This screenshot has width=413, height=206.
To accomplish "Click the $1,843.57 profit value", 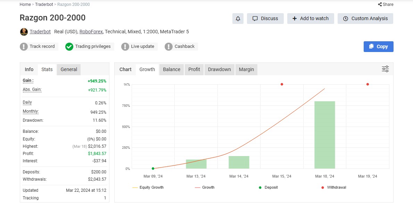I will (97, 154).
